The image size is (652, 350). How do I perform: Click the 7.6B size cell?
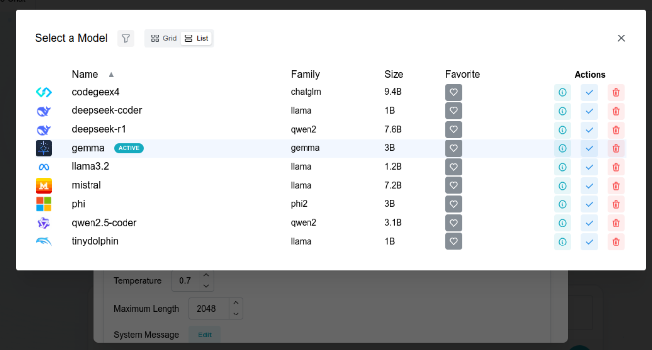click(x=393, y=129)
